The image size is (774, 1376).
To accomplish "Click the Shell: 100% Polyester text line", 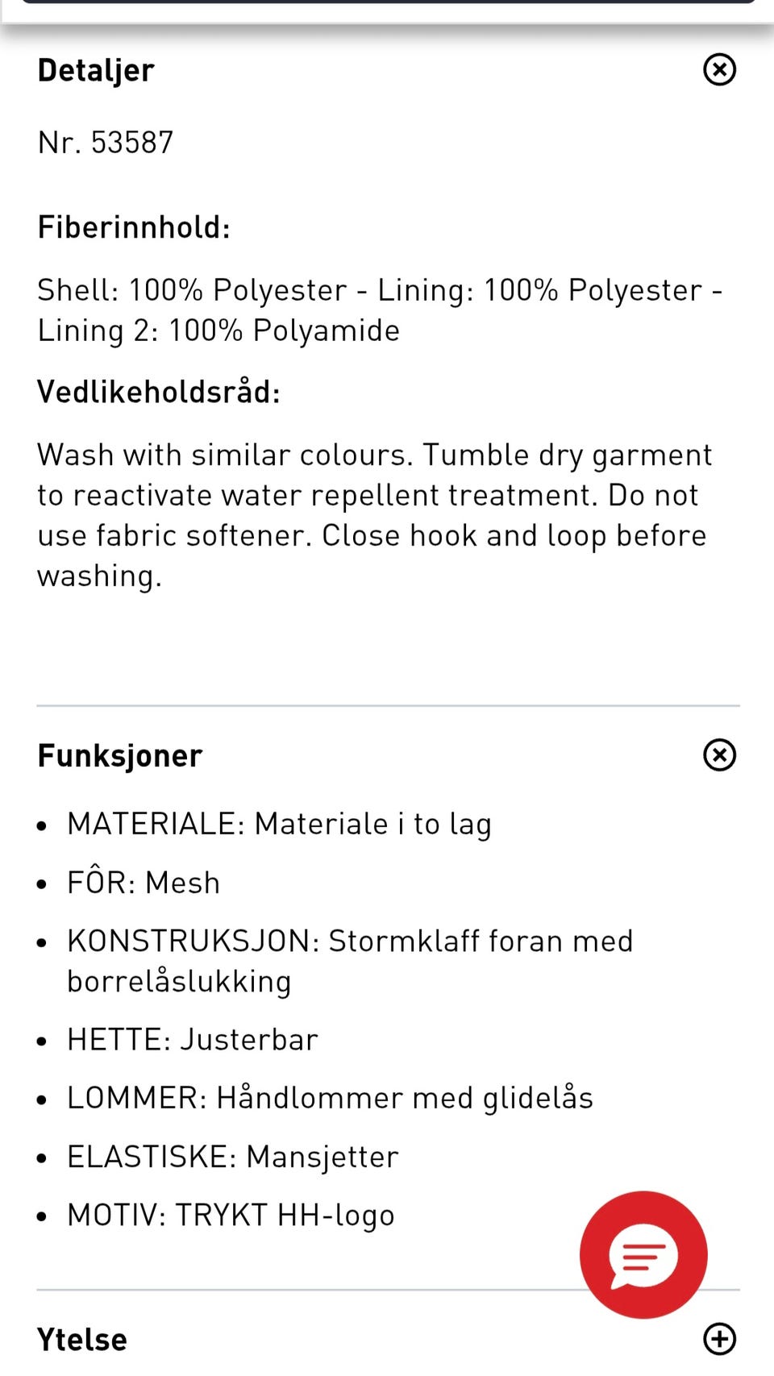I will pyautogui.click(x=380, y=290).
